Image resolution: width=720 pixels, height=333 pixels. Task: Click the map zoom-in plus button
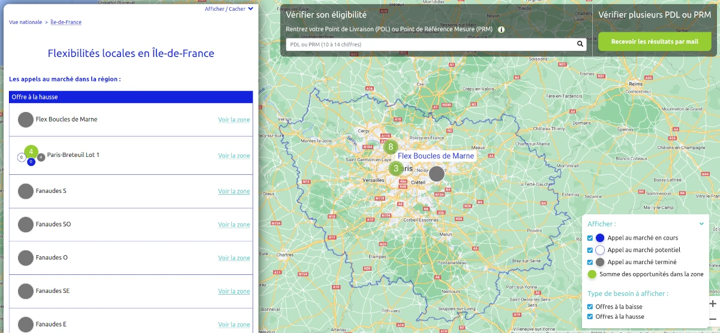(x=713, y=304)
